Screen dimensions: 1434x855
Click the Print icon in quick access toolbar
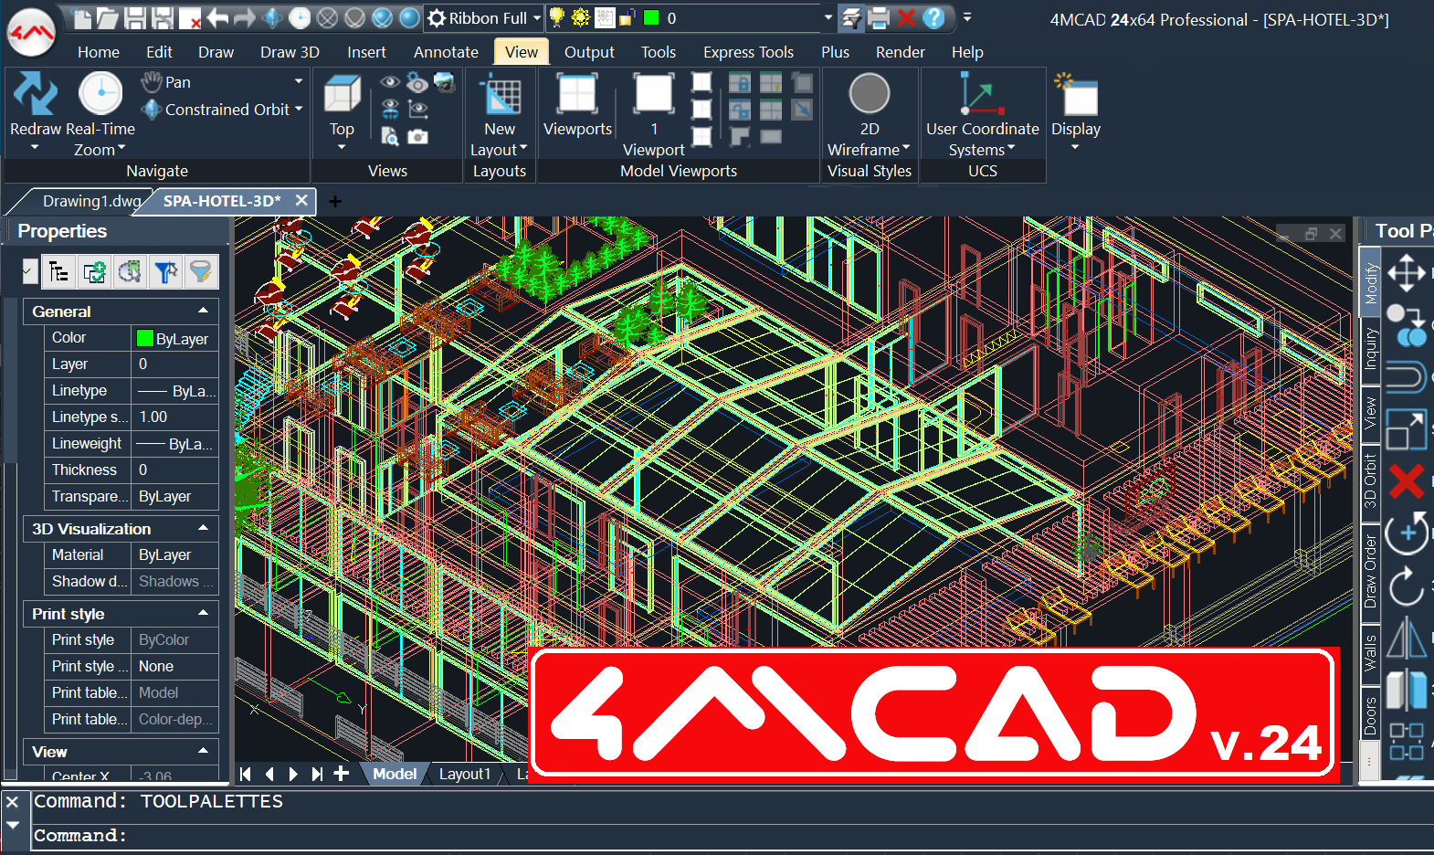(x=879, y=17)
